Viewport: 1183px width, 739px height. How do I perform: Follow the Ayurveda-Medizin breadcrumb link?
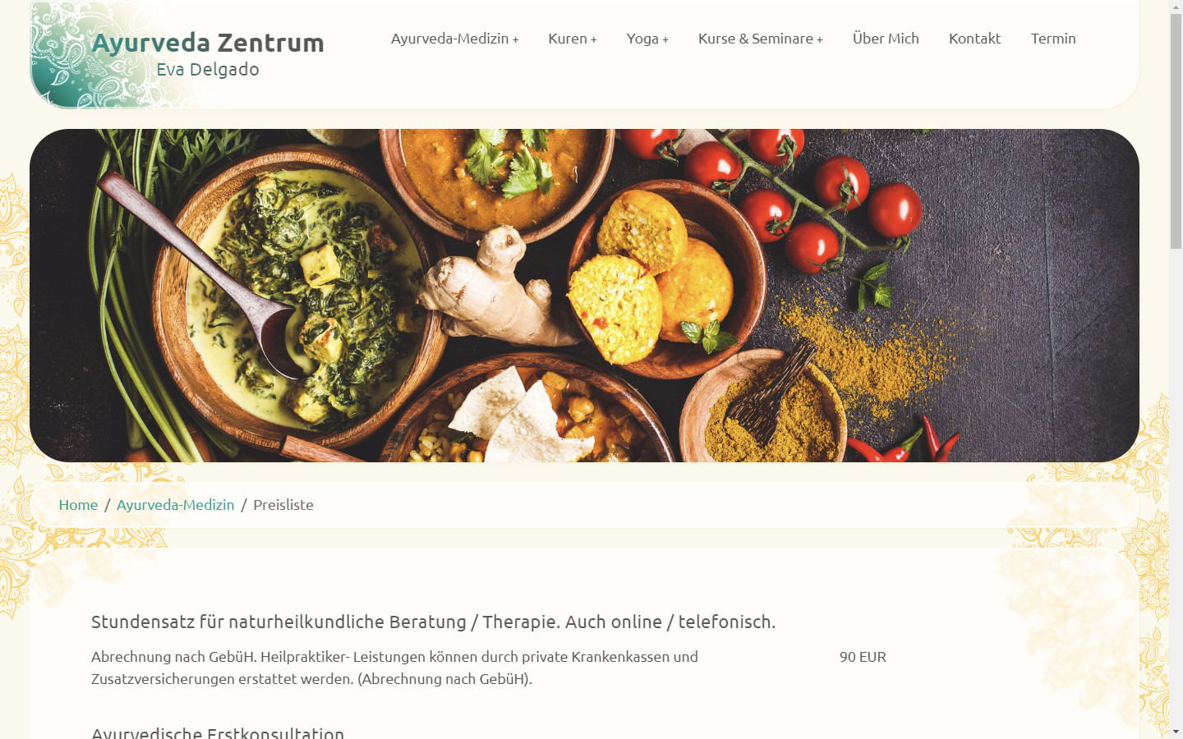click(175, 505)
